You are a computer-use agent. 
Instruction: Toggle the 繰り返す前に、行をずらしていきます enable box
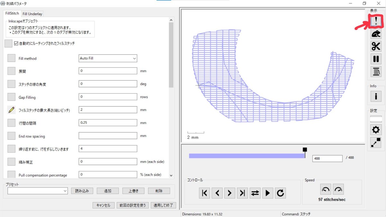pyautogui.click(x=12, y=149)
